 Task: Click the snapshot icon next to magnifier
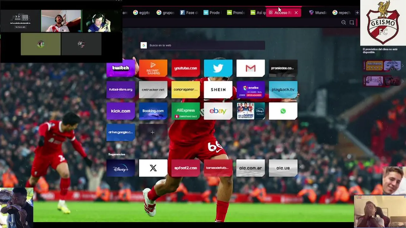[x=352, y=22]
